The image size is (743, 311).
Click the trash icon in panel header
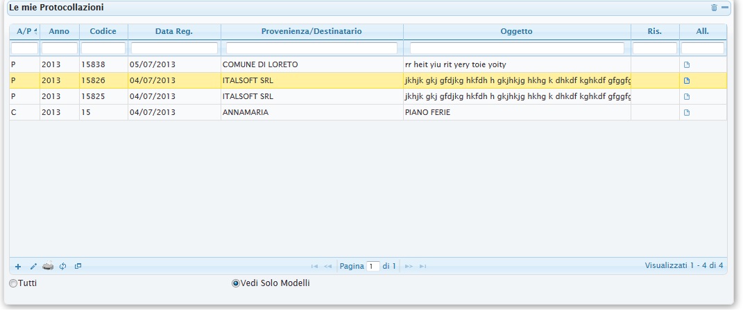pyautogui.click(x=714, y=8)
